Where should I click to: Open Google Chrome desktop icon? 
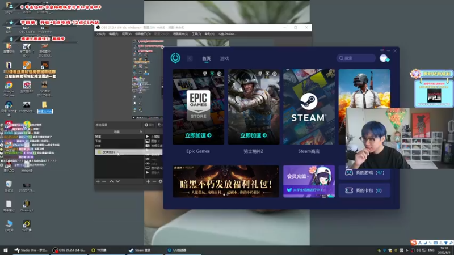(9, 88)
